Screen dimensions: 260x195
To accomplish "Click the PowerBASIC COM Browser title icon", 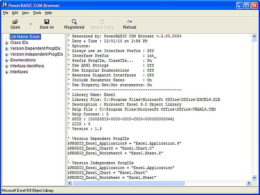I will tap(5, 5).
